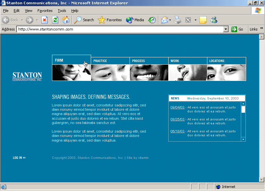Image resolution: width=265 pixels, height=191 pixels.
Task: Click the LOCATIONS eye photo thumbnail
Action: click(x=227, y=73)
